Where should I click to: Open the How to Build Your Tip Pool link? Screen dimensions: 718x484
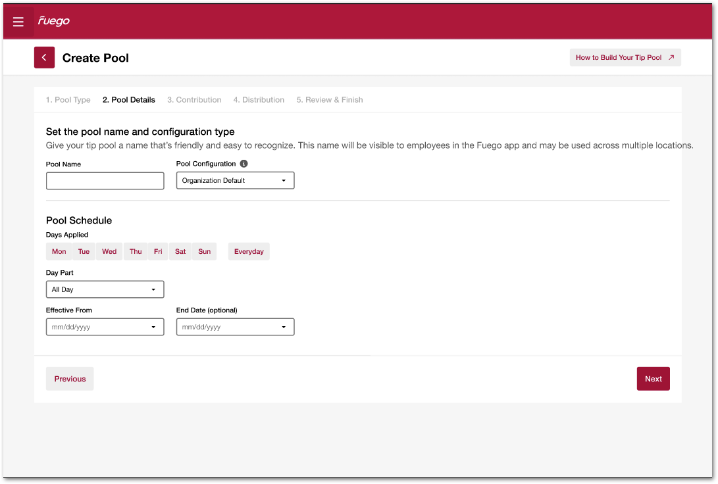(x=625, y=58)
